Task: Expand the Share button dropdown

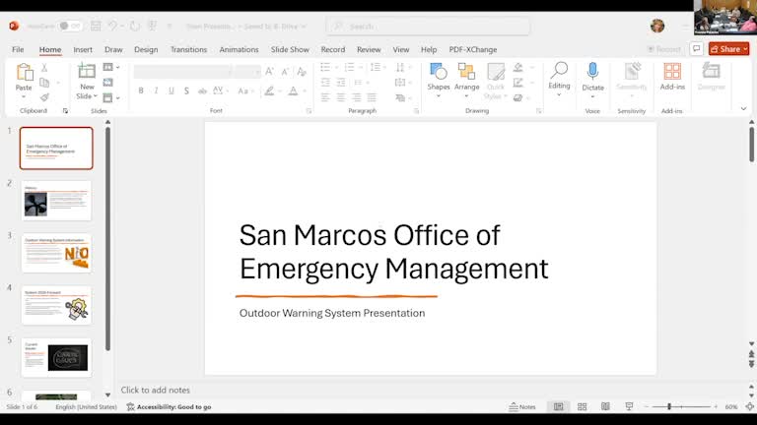Action: (x=745, y=49)
